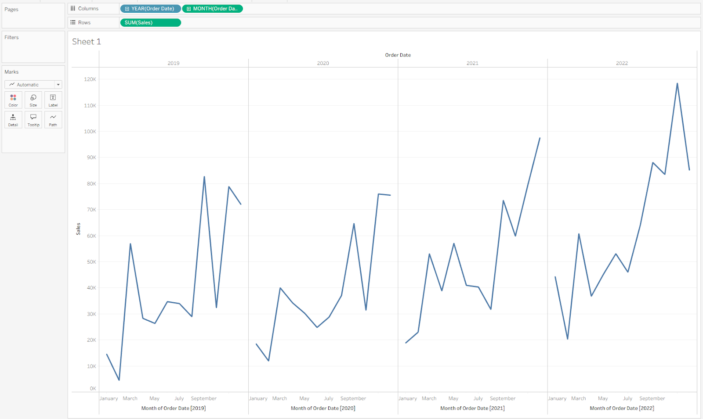The width and height of the screenshot is (703, 419).
Task: Click the 10K axis tick label
Action: (x=91, y=366)
